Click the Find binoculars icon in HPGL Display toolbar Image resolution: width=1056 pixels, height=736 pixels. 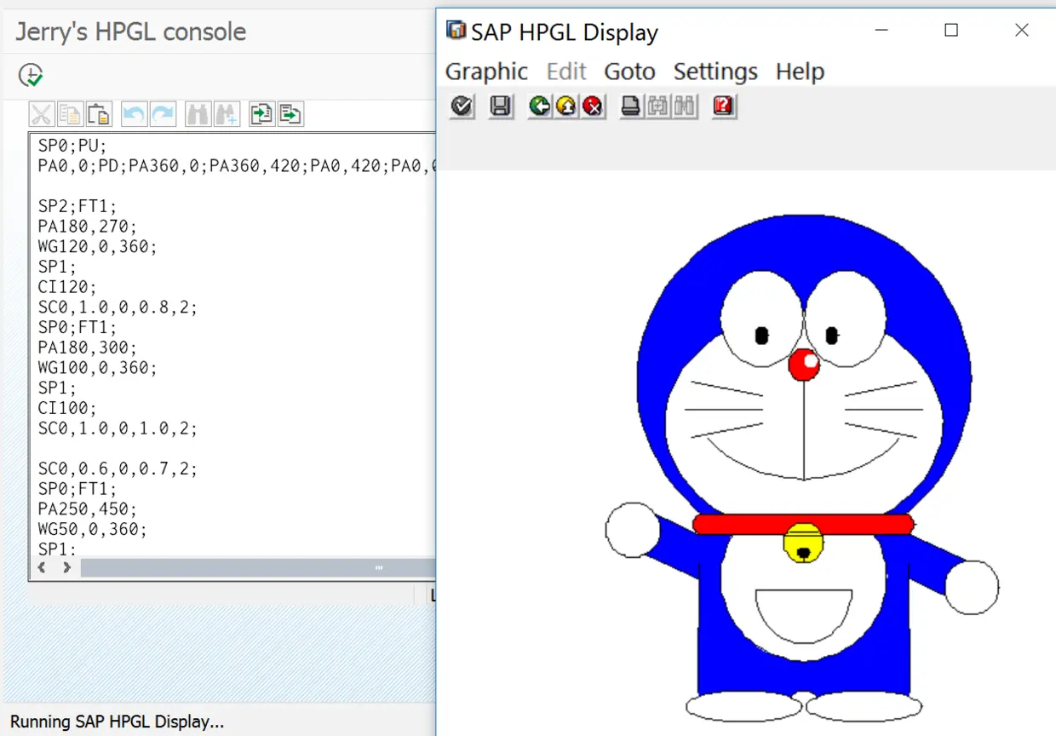click(657, 106)
